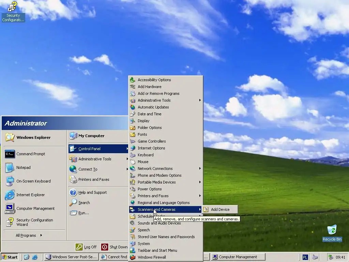Click the keyboard tray icon next to PL
This screenshot has height=262, width=349.
pos(315,257)
